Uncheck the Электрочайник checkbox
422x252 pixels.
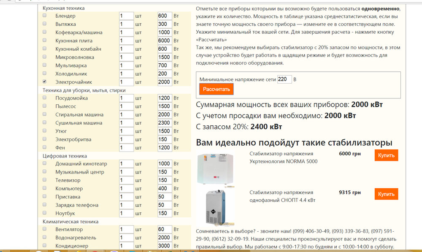point(45,81)
